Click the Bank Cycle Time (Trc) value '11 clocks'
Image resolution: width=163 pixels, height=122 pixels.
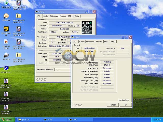[x=107, y=81]
